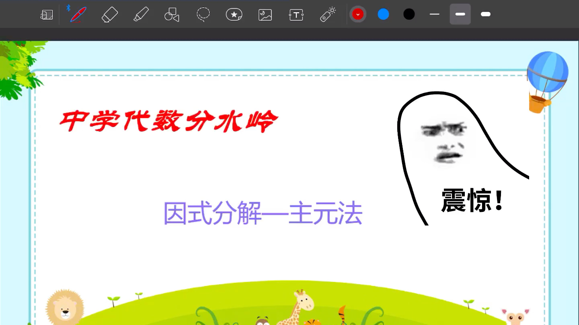This screenshot has height=325, width=579.
Task: Open the Shapes tool
Action: click(172, 15)
